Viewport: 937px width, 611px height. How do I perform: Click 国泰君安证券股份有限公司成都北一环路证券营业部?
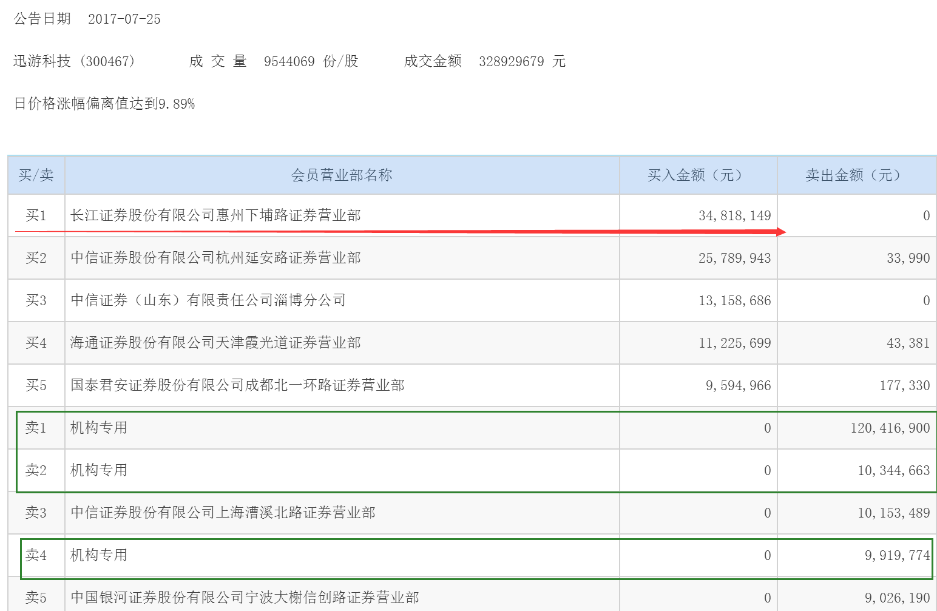click(238, 385)
